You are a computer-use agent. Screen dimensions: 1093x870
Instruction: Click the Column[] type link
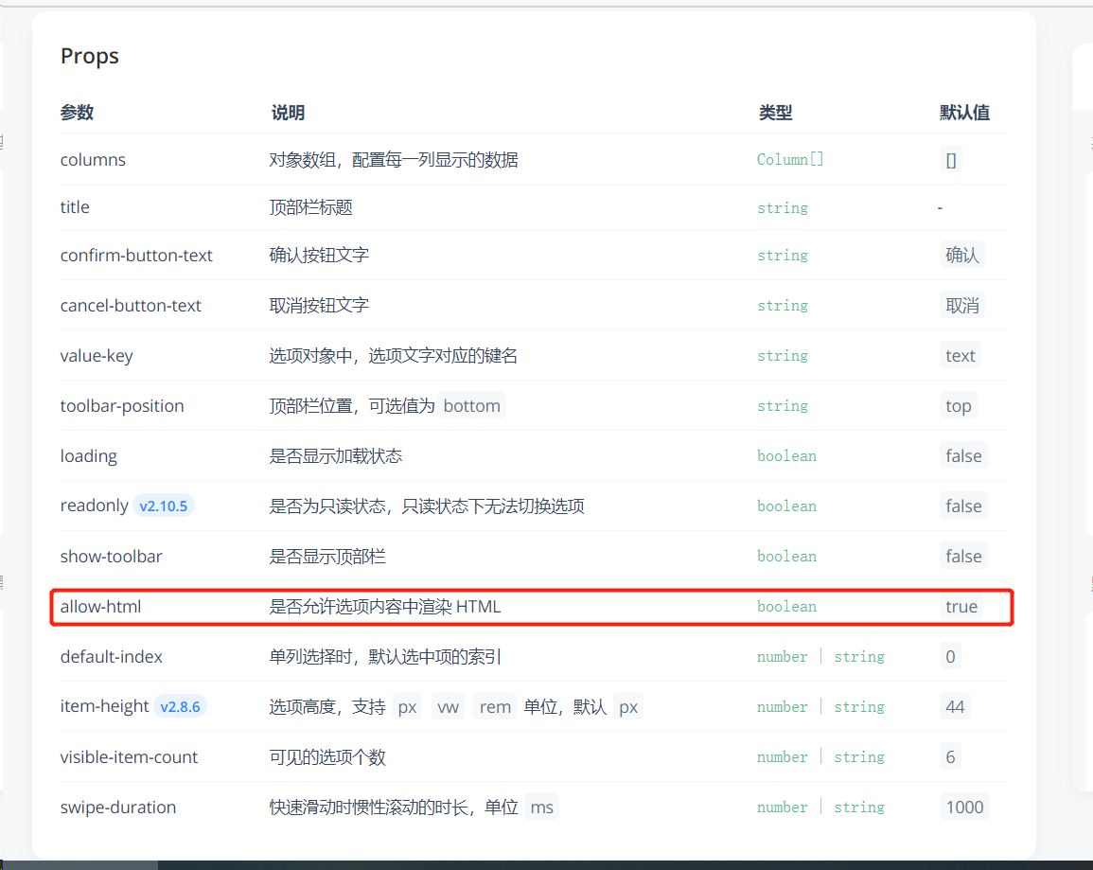click(x=790, y=160)
